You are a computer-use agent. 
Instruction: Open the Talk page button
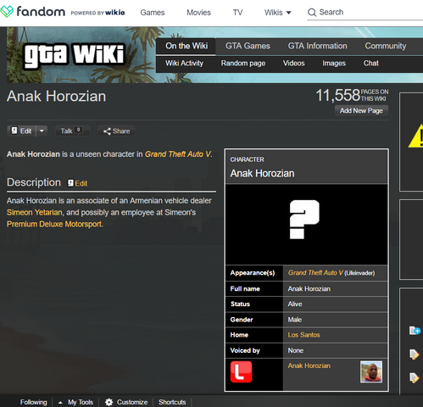click(x=72, y=131)
